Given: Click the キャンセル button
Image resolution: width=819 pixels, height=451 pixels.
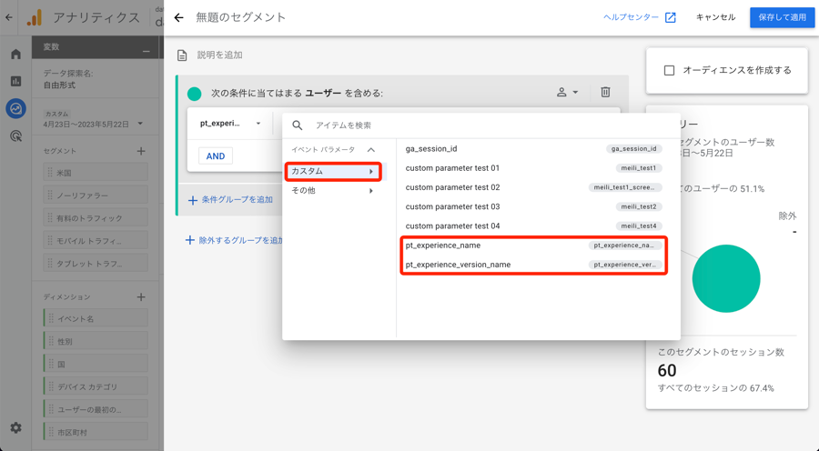Looking at the screenshot, I should (x=715, y=17).
